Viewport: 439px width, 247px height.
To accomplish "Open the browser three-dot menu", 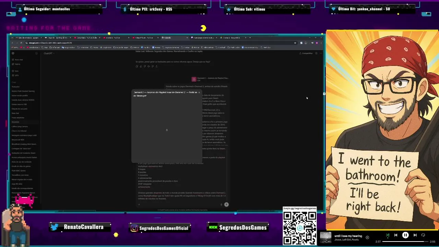I will coord(321,43).
